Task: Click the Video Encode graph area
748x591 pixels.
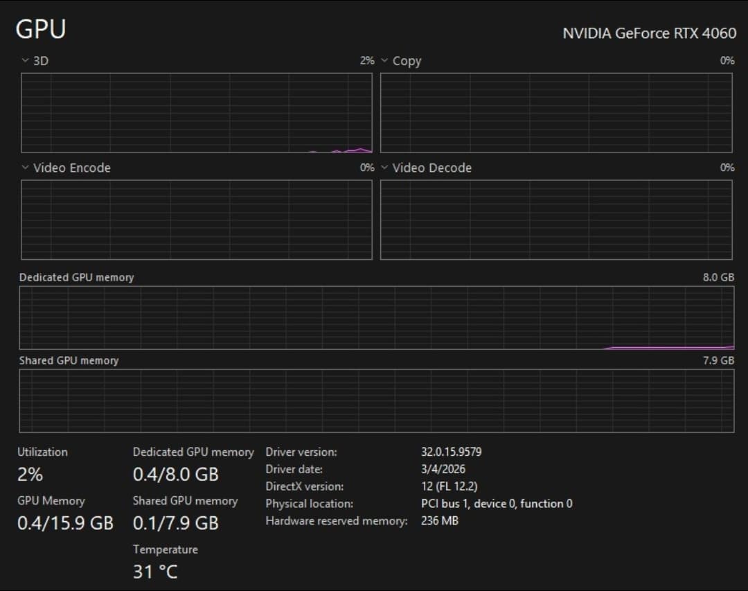Action: [197, 220]
